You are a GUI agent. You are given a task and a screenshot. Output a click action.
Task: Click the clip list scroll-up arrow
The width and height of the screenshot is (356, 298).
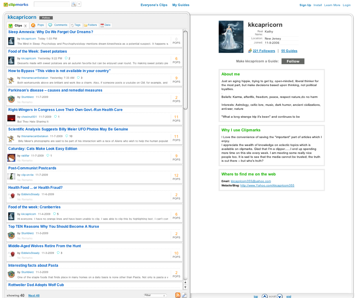pyautogui.click(x=185, y=282)
